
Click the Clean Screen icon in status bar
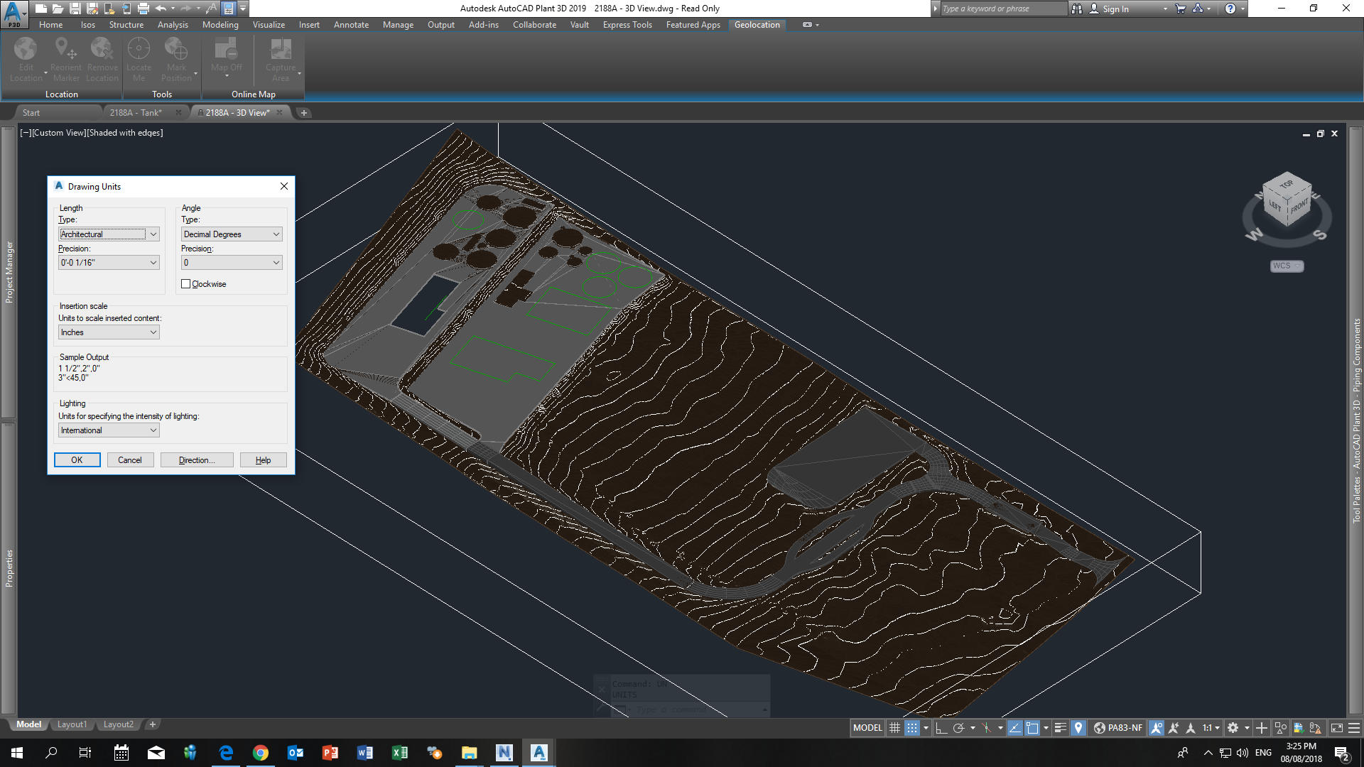(x=1337, y=728)
